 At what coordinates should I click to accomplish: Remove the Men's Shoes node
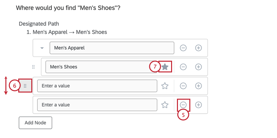pos(183,67)
